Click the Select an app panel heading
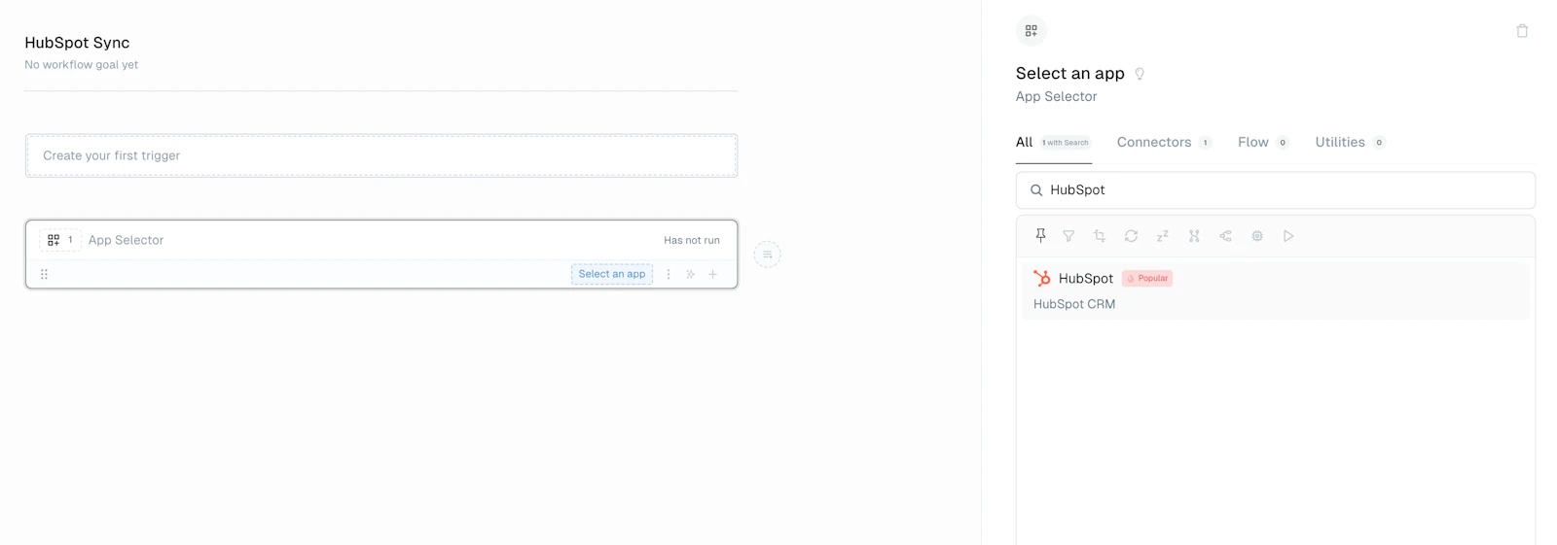The width and height of the screenshot is (1557, 545). 1070,74
